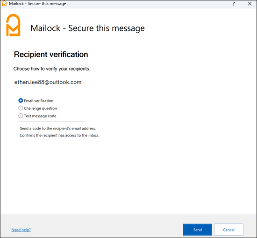Click the small Mailock title bar icon
The image size is (257, 238).
4,3
